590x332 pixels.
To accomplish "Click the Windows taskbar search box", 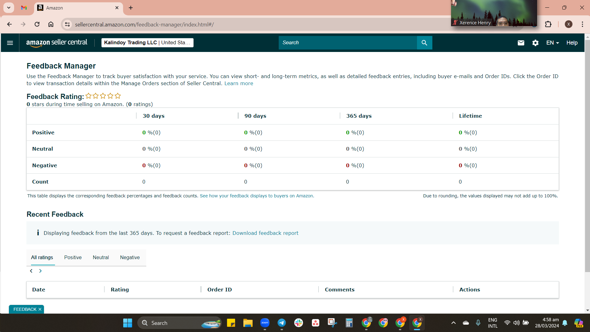I will 180,323.
